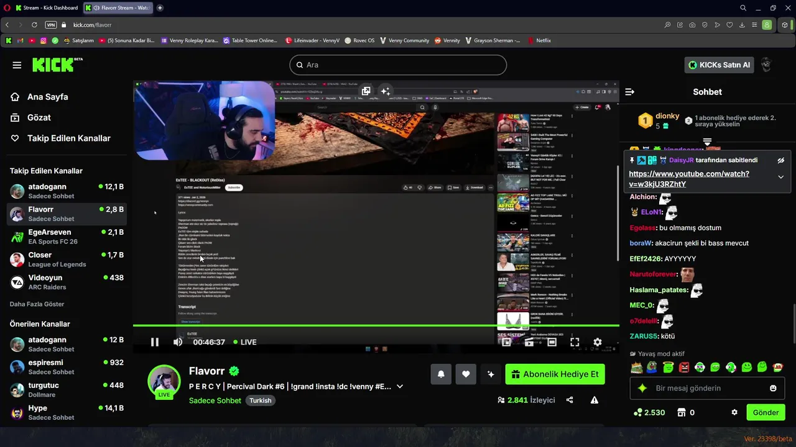
Task: Pause the live stream
Action: 155,342
